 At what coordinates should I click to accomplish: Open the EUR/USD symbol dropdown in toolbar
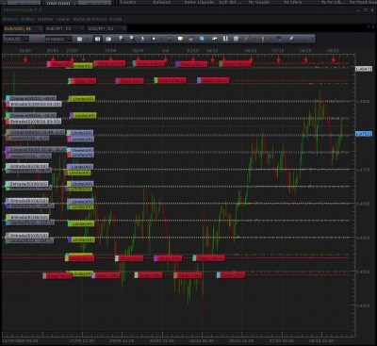tap(16, 39)
